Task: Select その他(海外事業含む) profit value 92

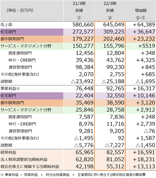Action: (121, 138)
